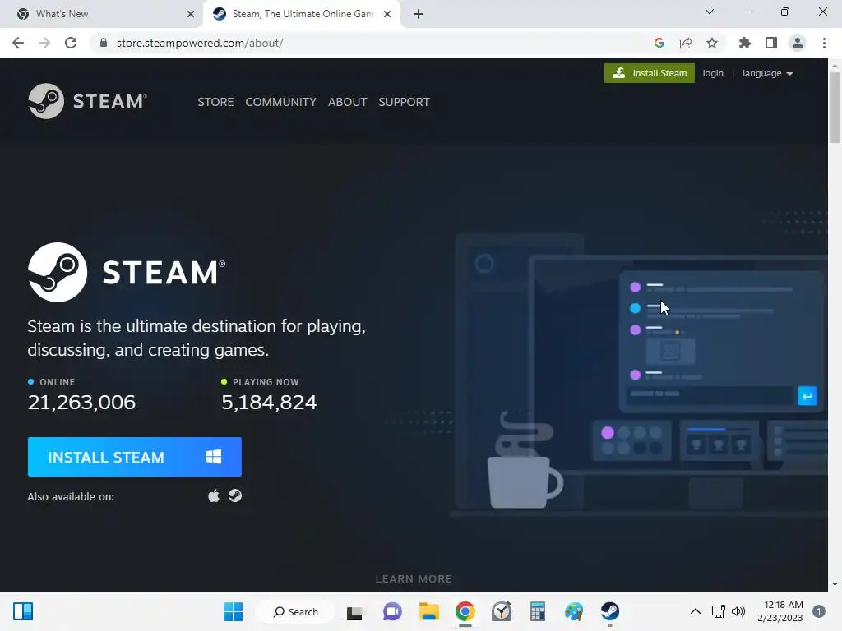Click the blue enter arrow in illustration
The image size is (842, 631).
coord(807,396)
